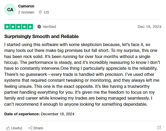Open the Share option
The height and width of the screenshot is (131, 166).
pyautogui.click(x=36, y=128)
